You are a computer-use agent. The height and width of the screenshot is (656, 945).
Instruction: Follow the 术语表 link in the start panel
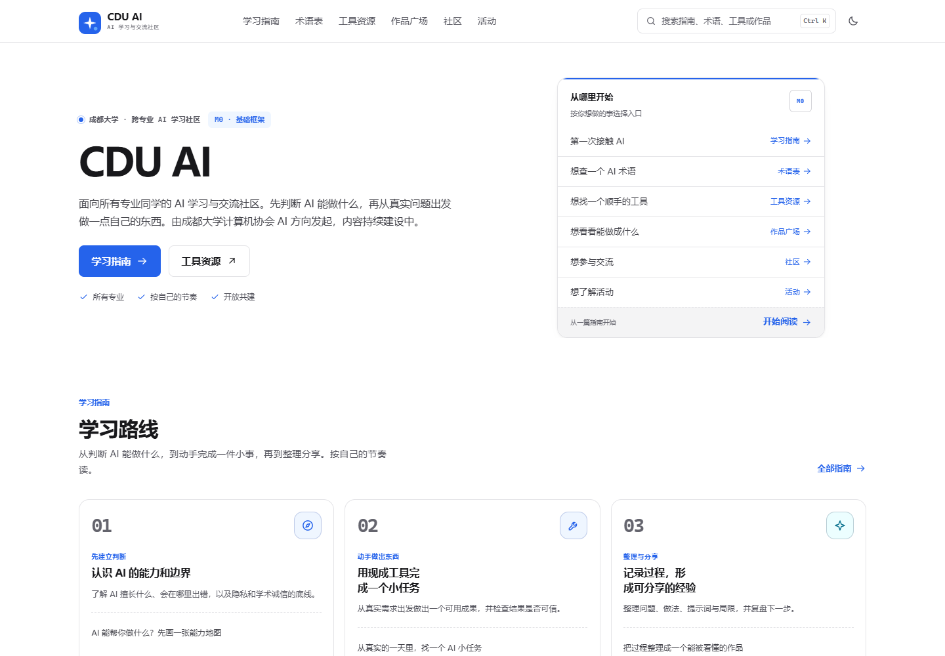[x=794, y=171]
